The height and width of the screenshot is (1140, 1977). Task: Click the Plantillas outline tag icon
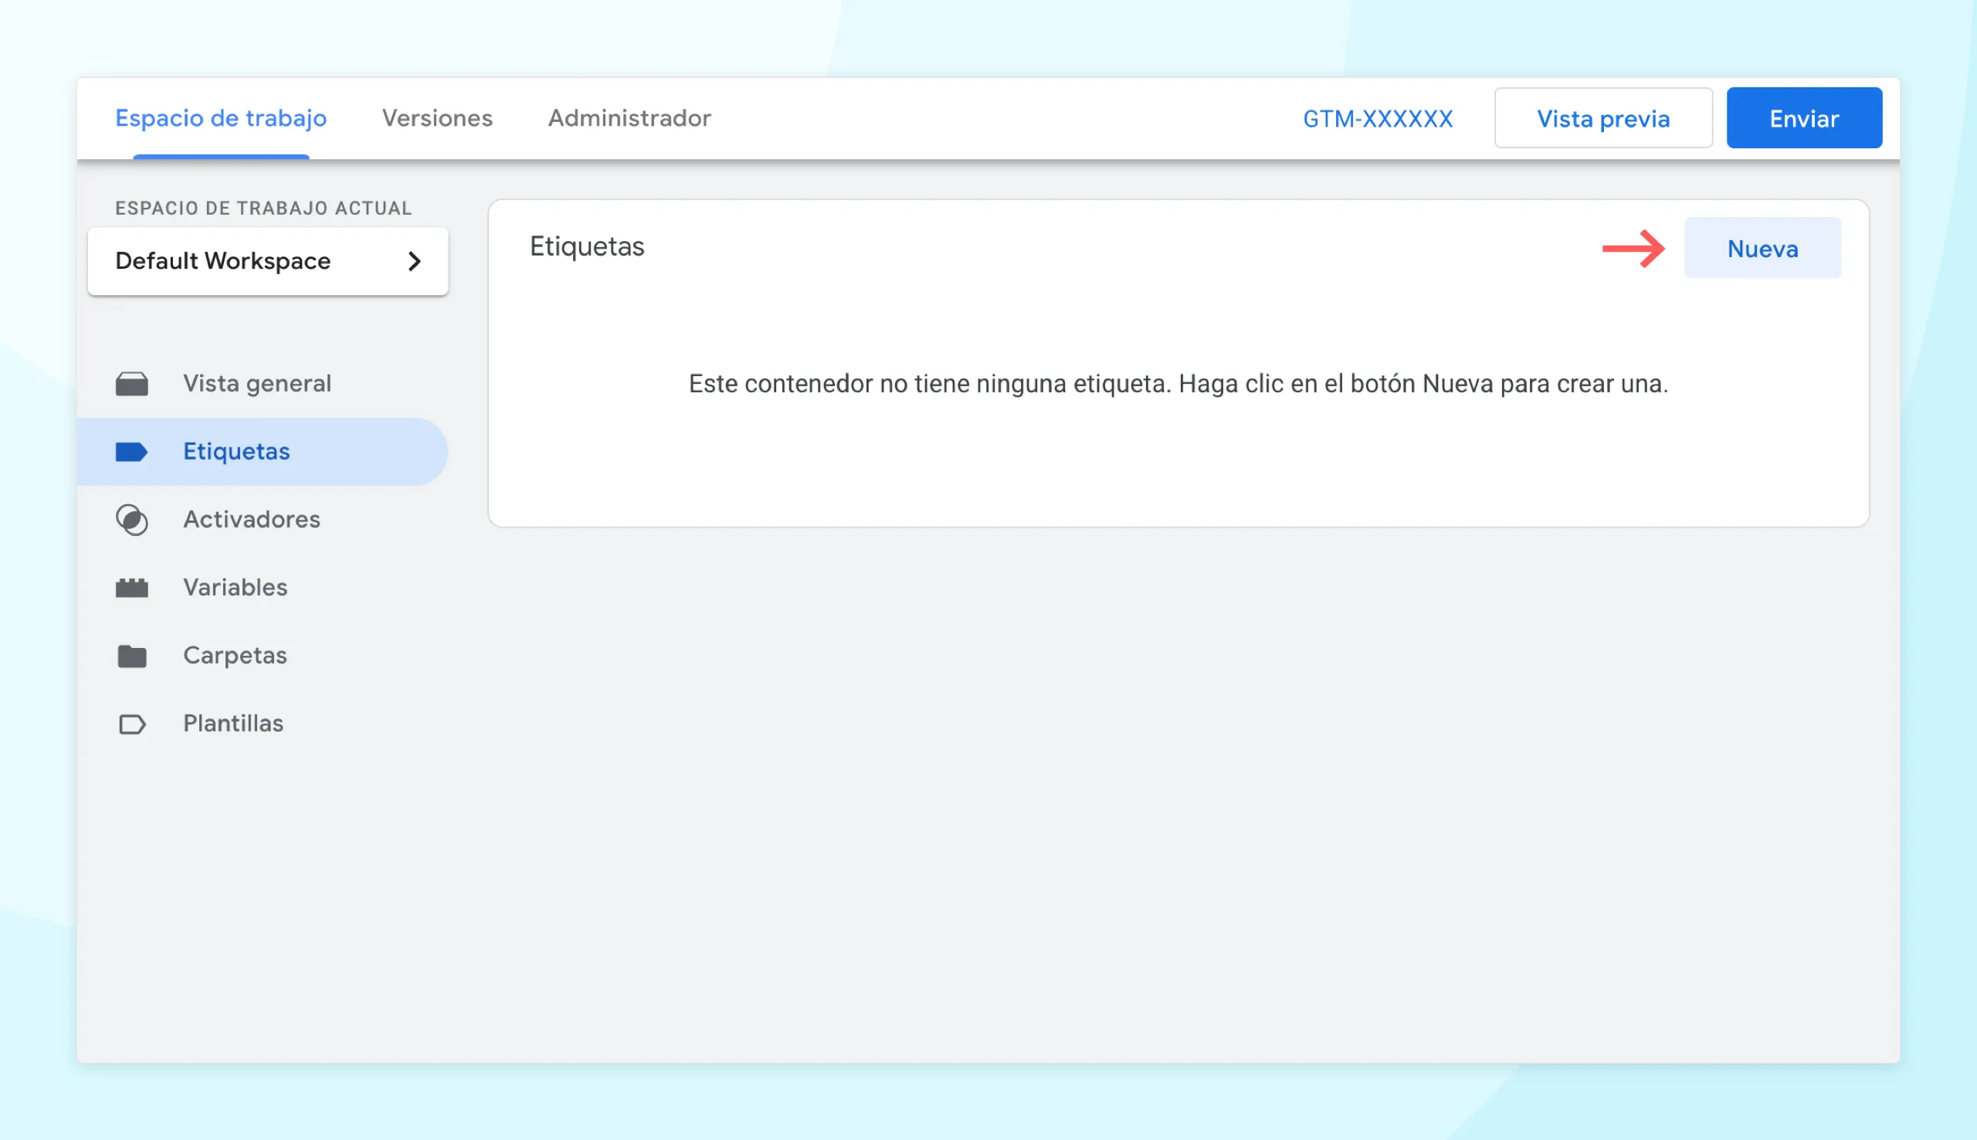(x=131, y=724)
